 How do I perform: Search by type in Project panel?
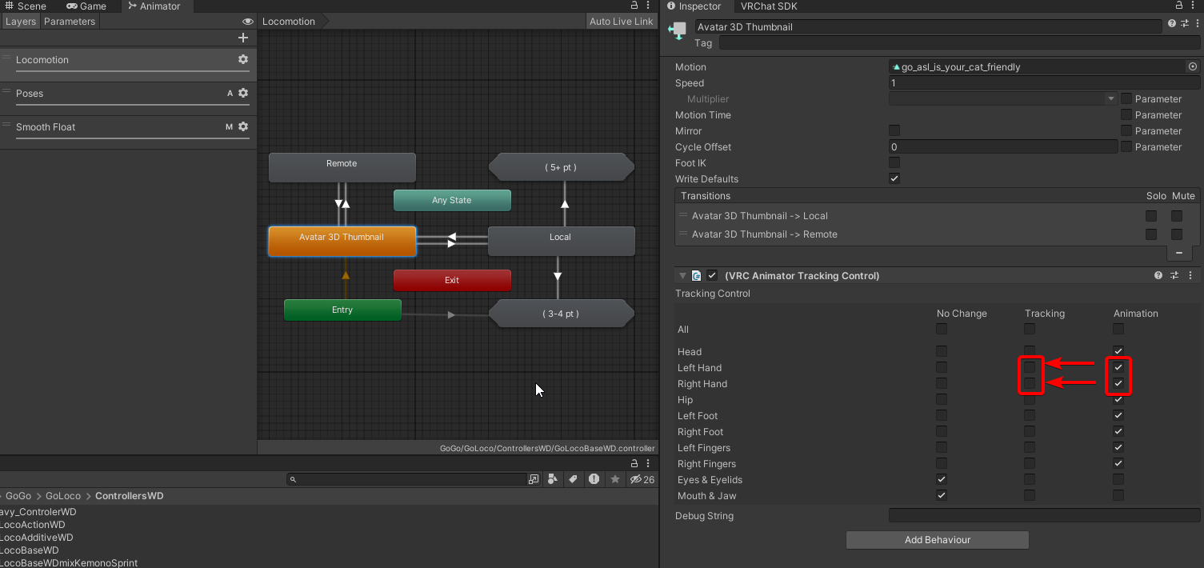554,479
